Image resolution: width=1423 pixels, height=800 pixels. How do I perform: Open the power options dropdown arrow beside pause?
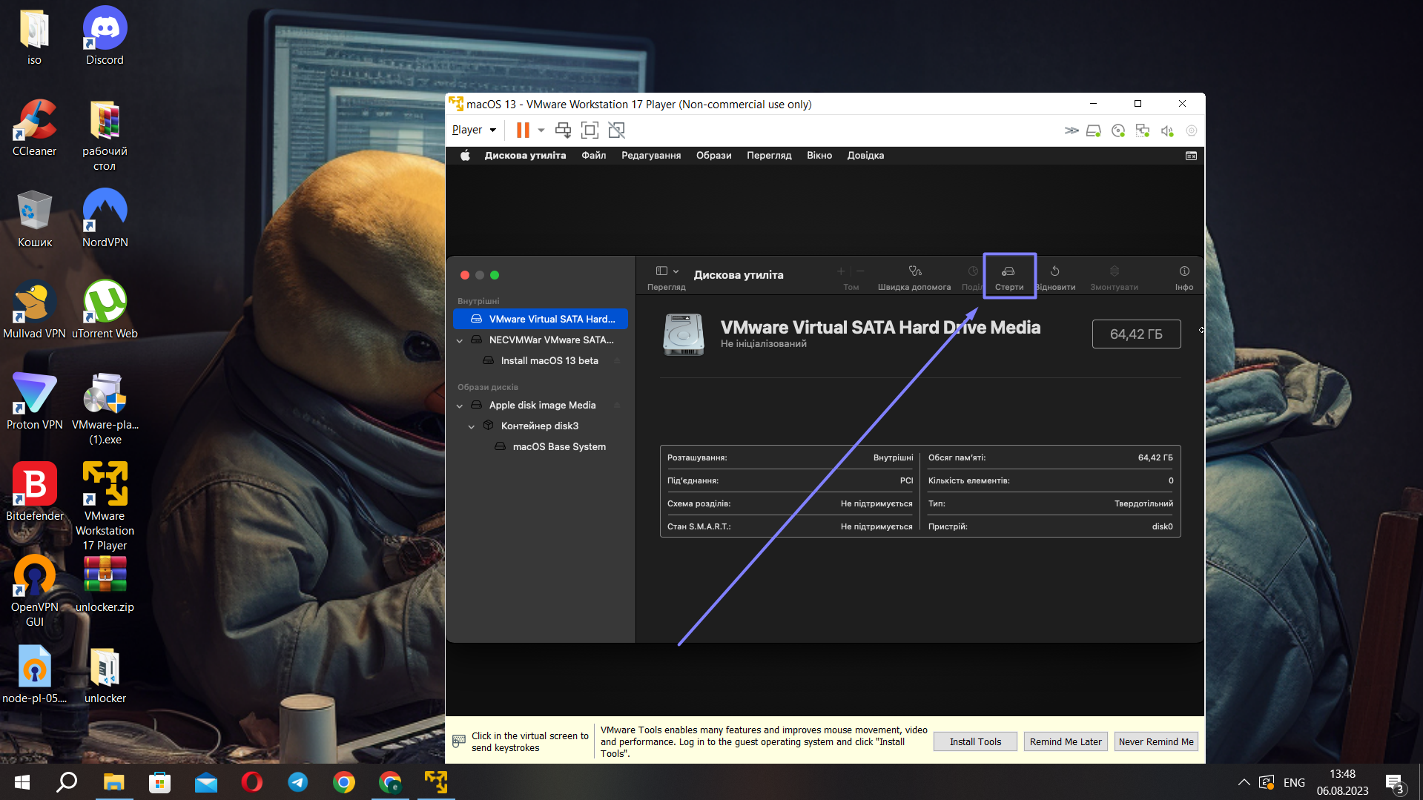pyautogui.click(x=541, y=130)
